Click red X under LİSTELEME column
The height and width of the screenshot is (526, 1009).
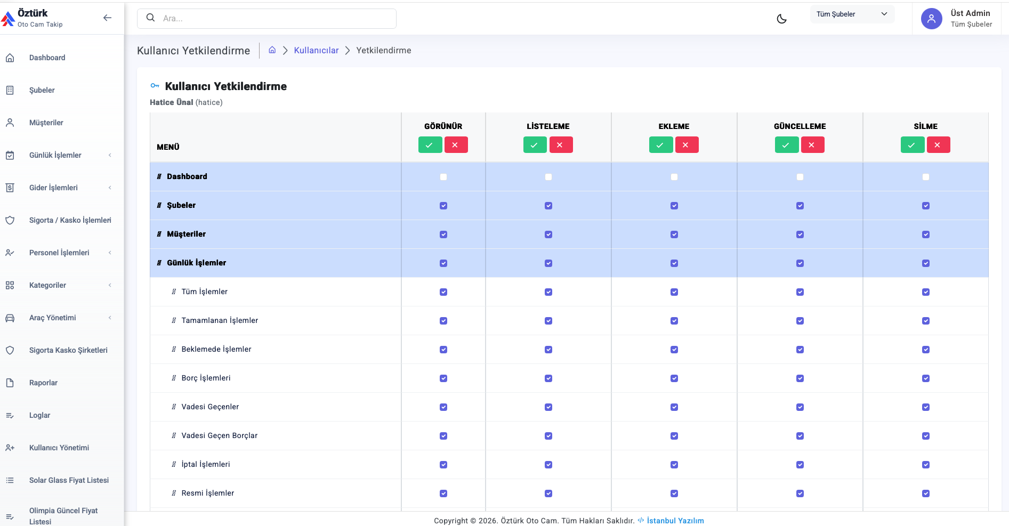pos(560,145)
